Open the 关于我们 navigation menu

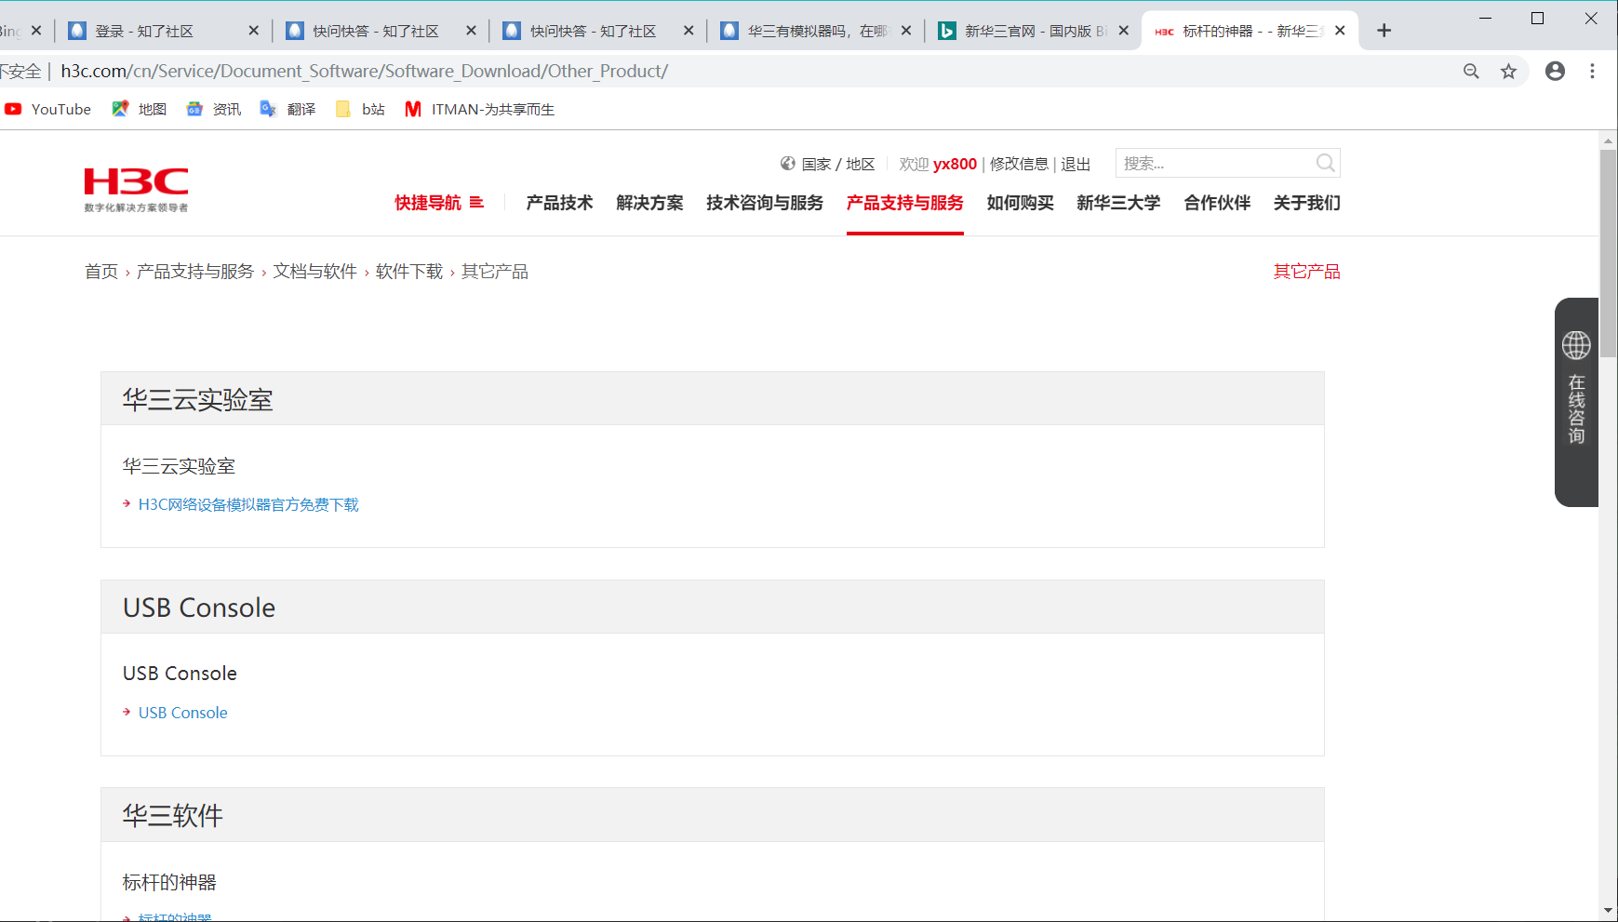(x=1307, y=203)
